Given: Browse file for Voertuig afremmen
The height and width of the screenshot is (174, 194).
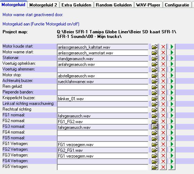Looking at the screenshot, I should pyautogui.click(x=155, y=70).
